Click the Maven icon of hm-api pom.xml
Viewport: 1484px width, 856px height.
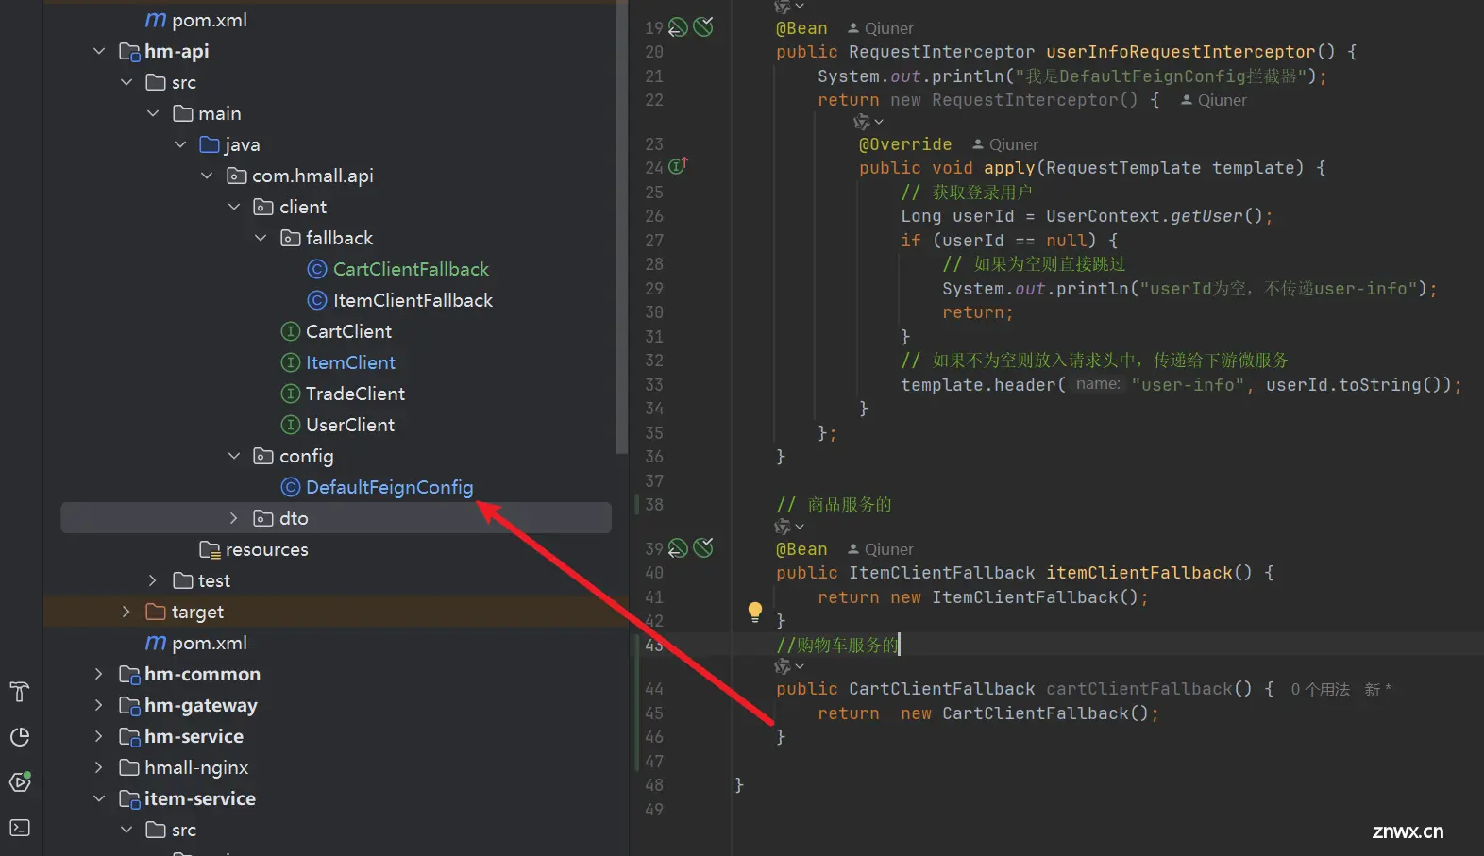(x=156, y=643)
